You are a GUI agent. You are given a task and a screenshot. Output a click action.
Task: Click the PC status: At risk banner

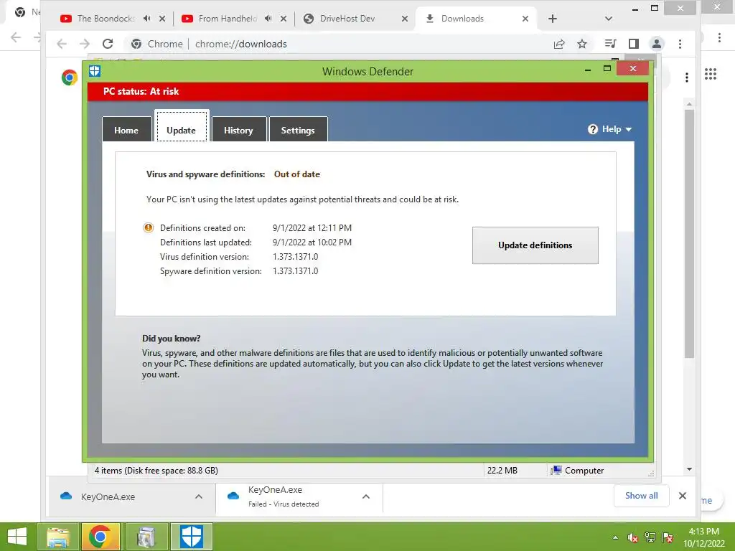[x=368, y=91]
